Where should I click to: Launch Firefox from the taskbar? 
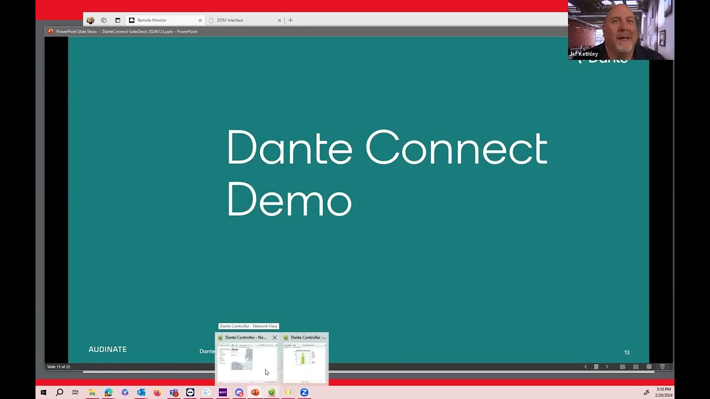(158, 392)
